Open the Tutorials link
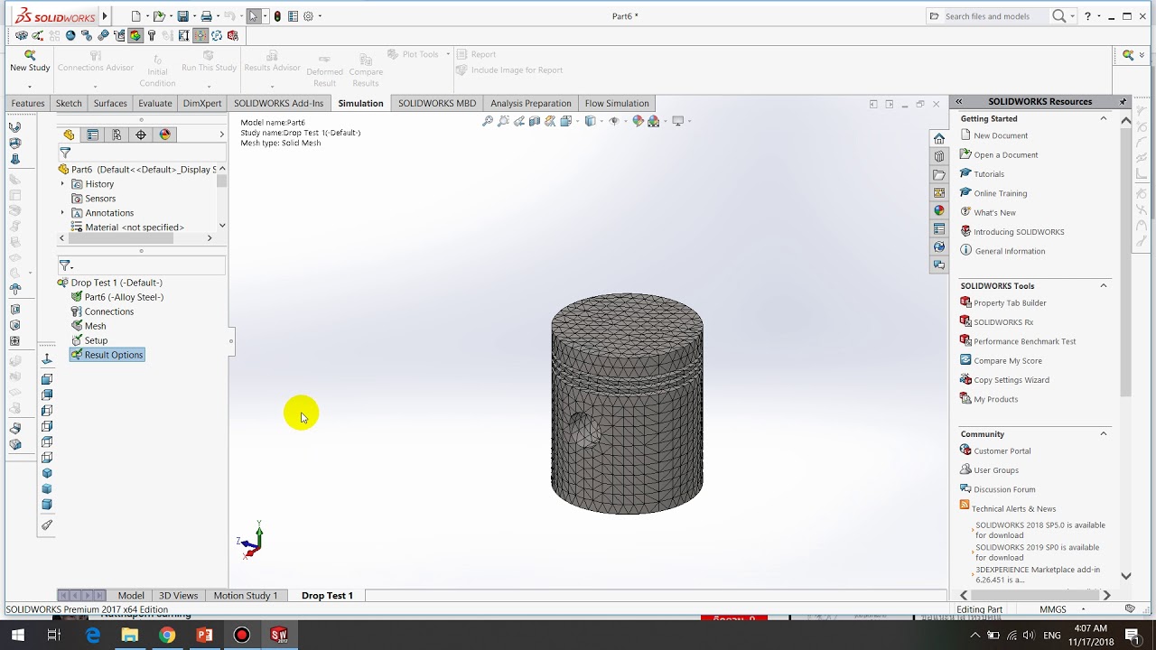 (989, 174)
